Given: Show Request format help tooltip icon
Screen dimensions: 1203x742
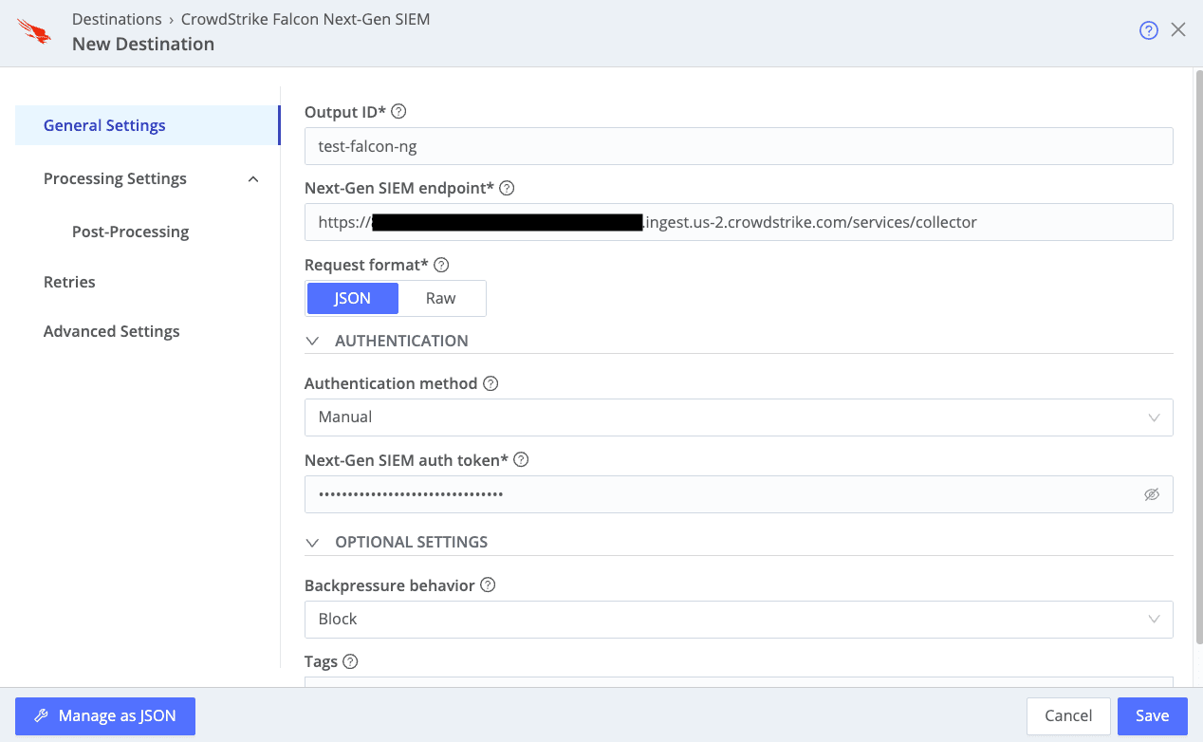Looking at the screenshot, I should (x=441, y=265).
